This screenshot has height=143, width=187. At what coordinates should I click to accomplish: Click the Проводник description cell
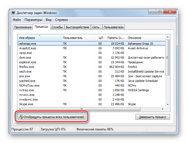click(x=135, y=62)
